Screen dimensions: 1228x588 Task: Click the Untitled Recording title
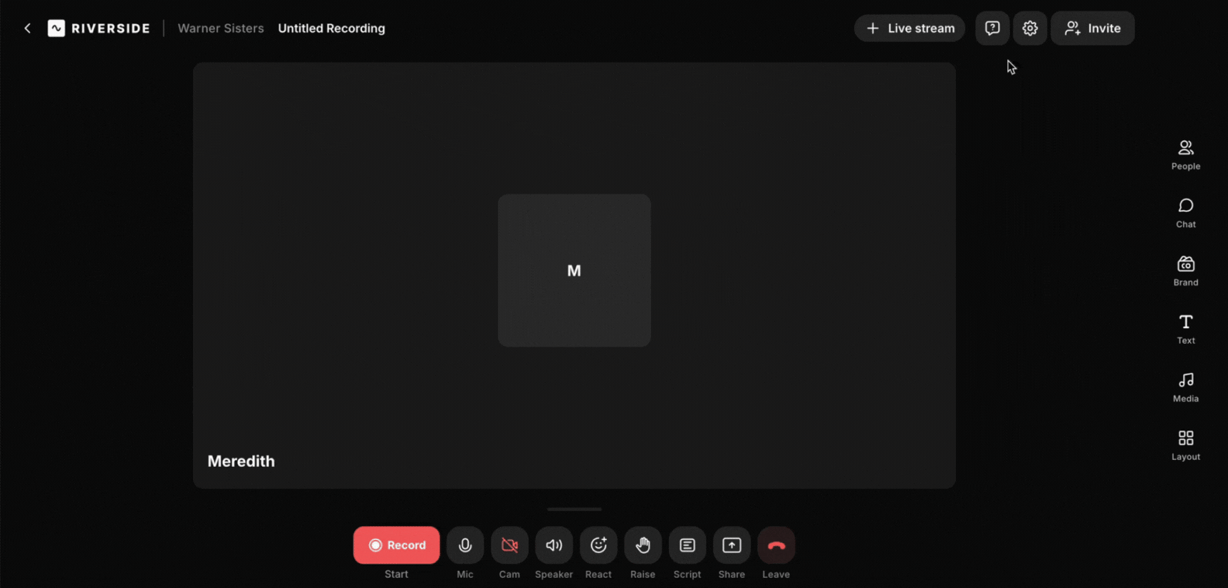331,28
